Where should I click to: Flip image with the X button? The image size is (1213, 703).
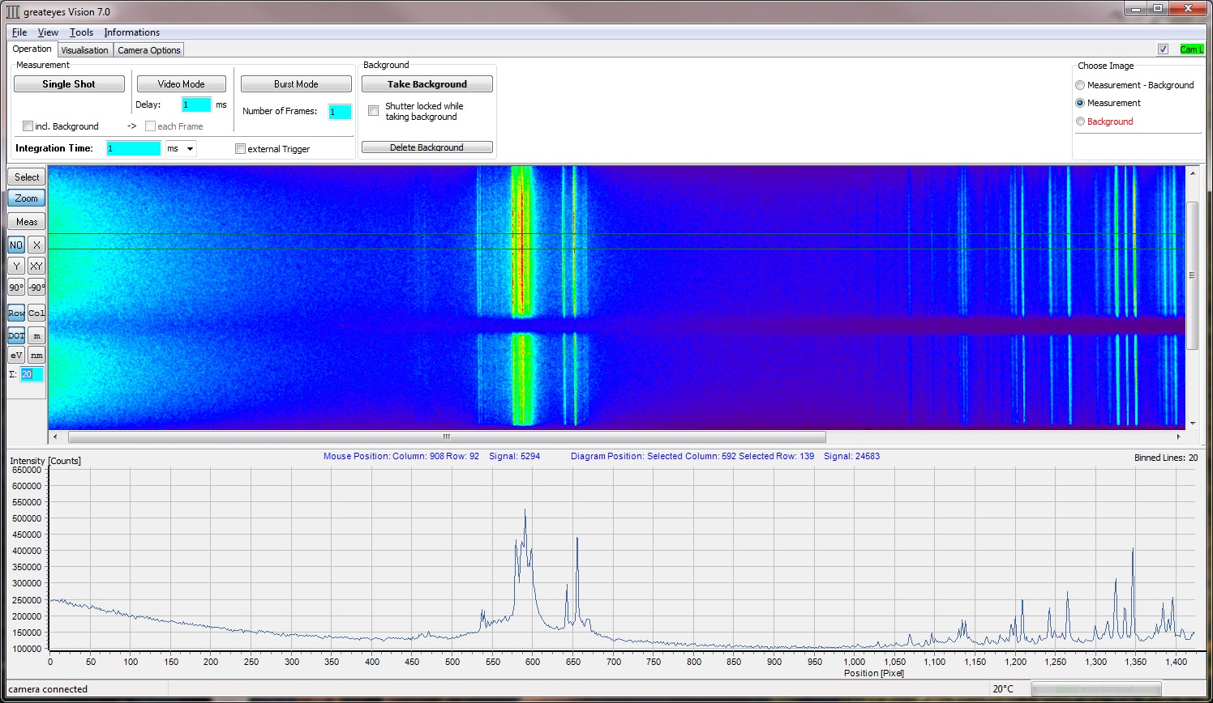pyautogui.click(x=36, y=245)
